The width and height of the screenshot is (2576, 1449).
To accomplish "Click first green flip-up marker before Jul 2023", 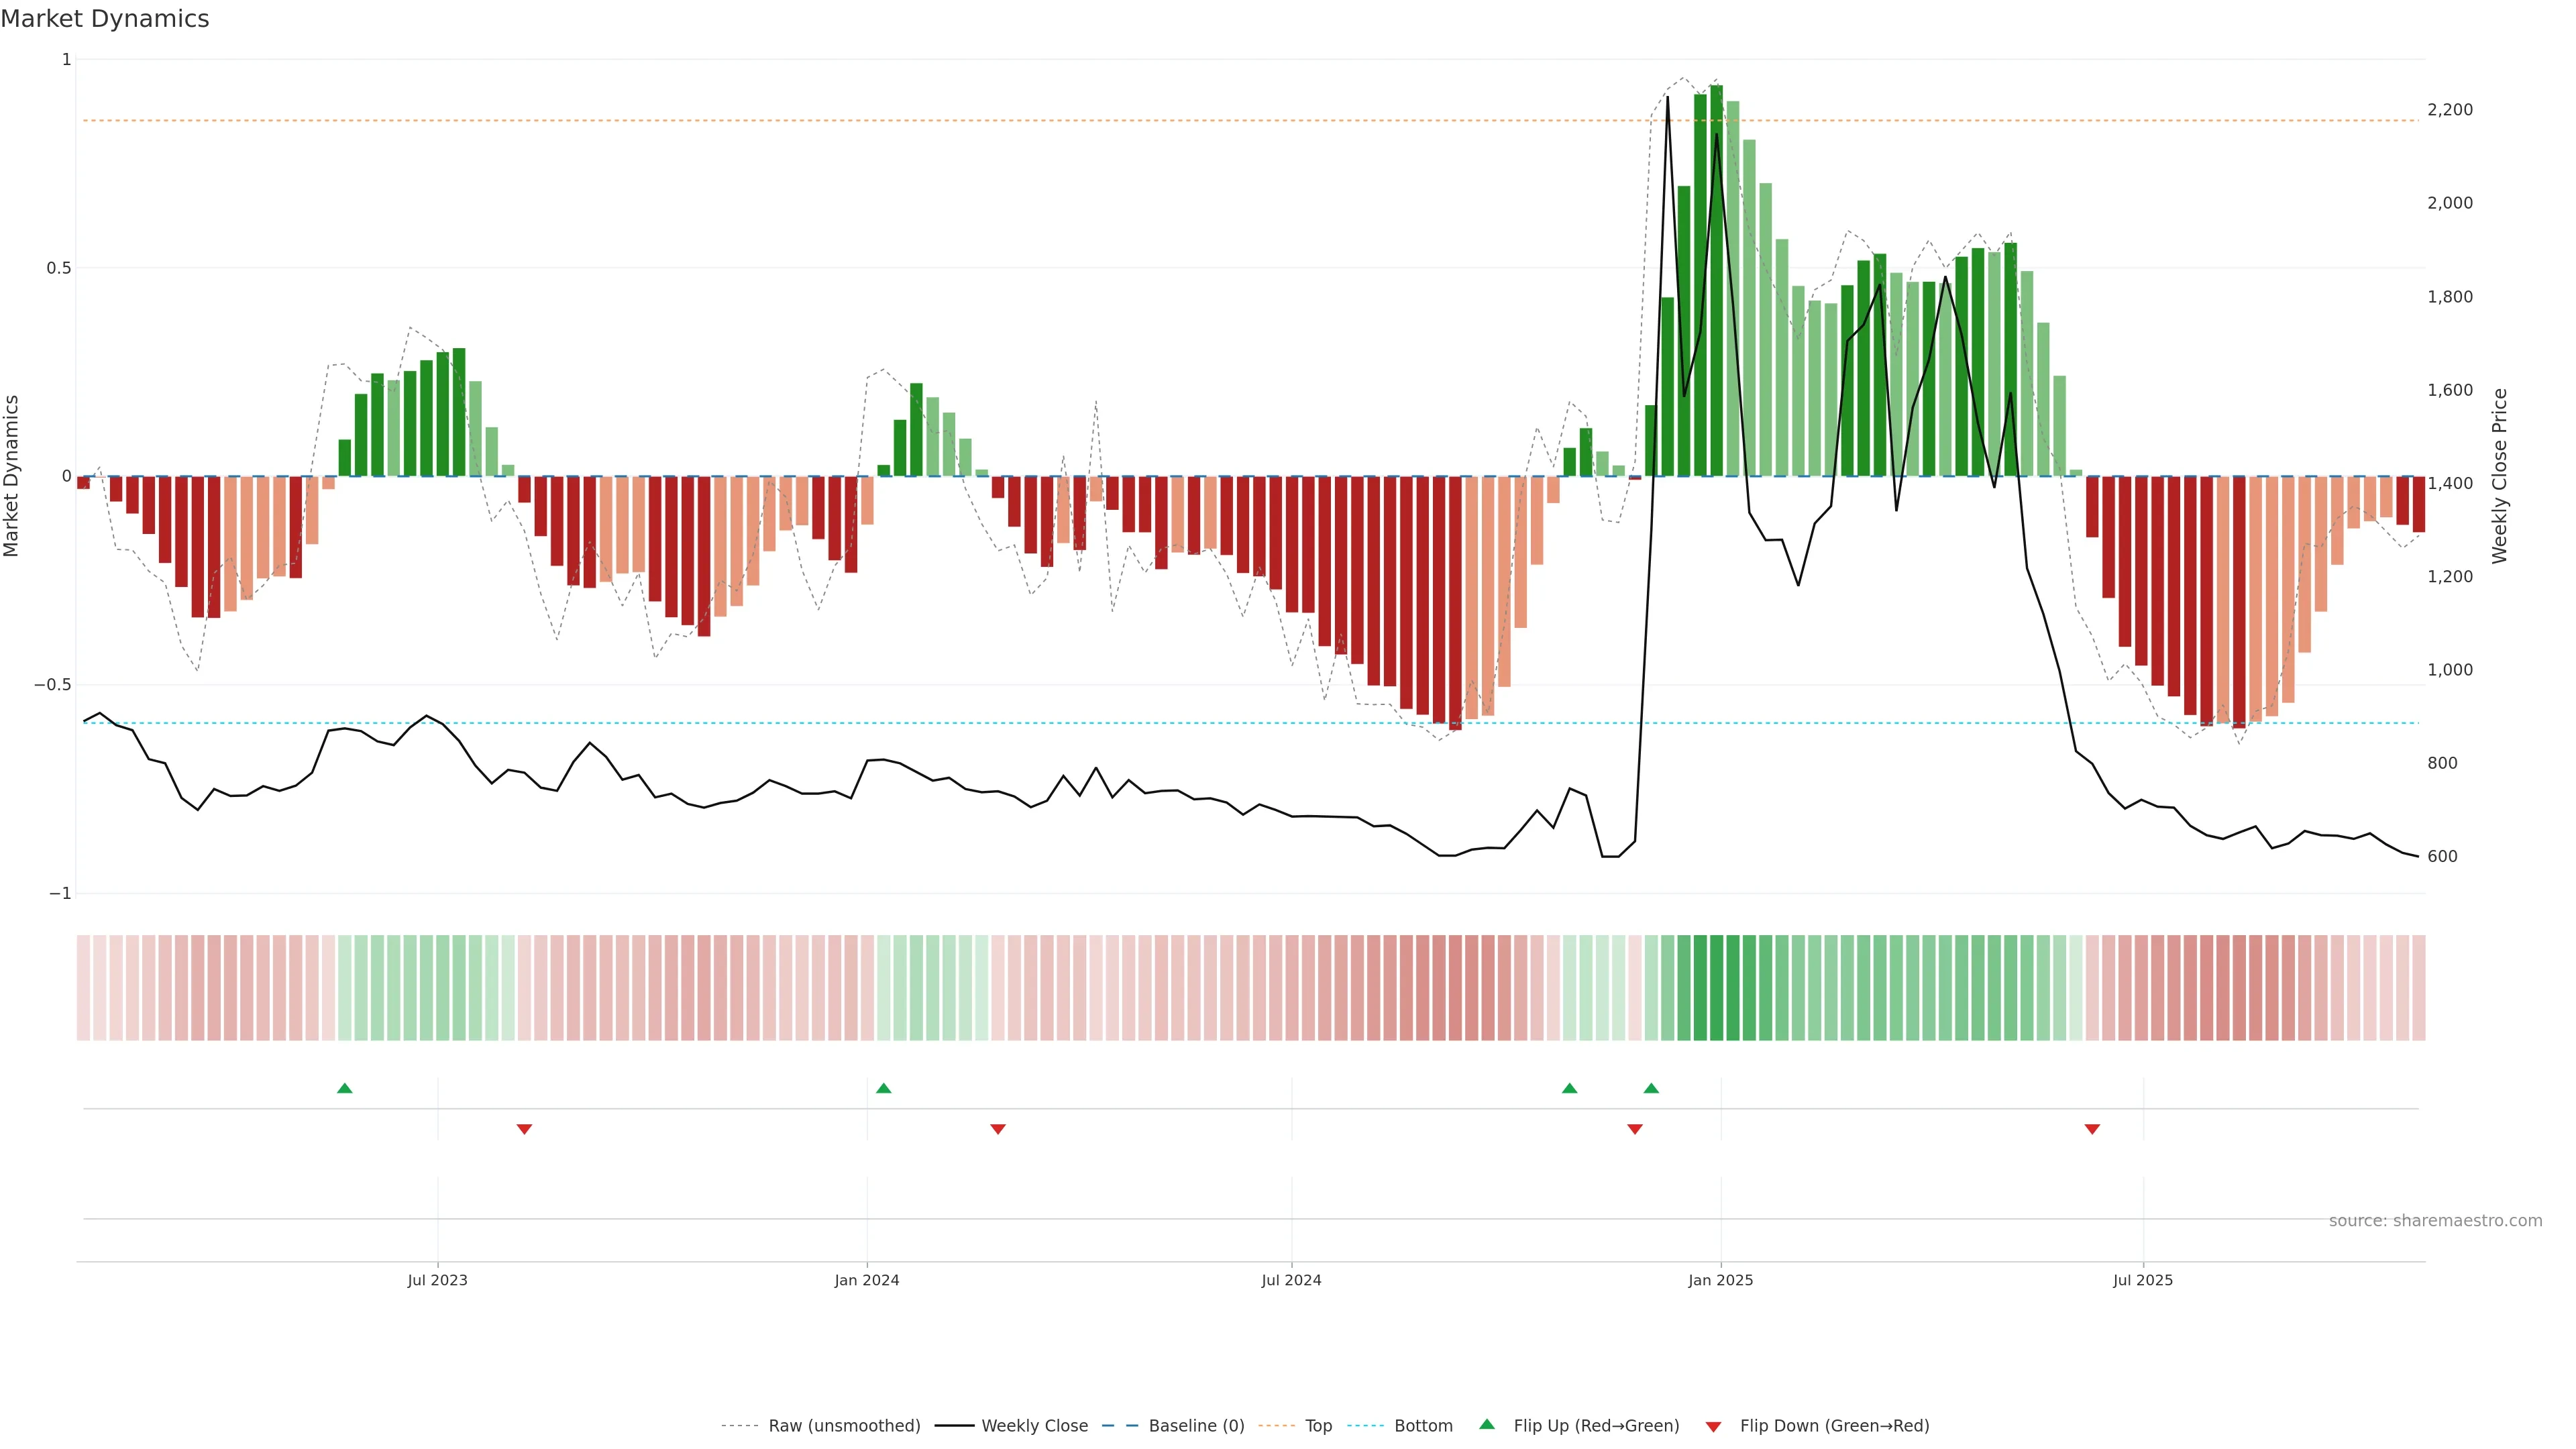I will point(345,1088).
